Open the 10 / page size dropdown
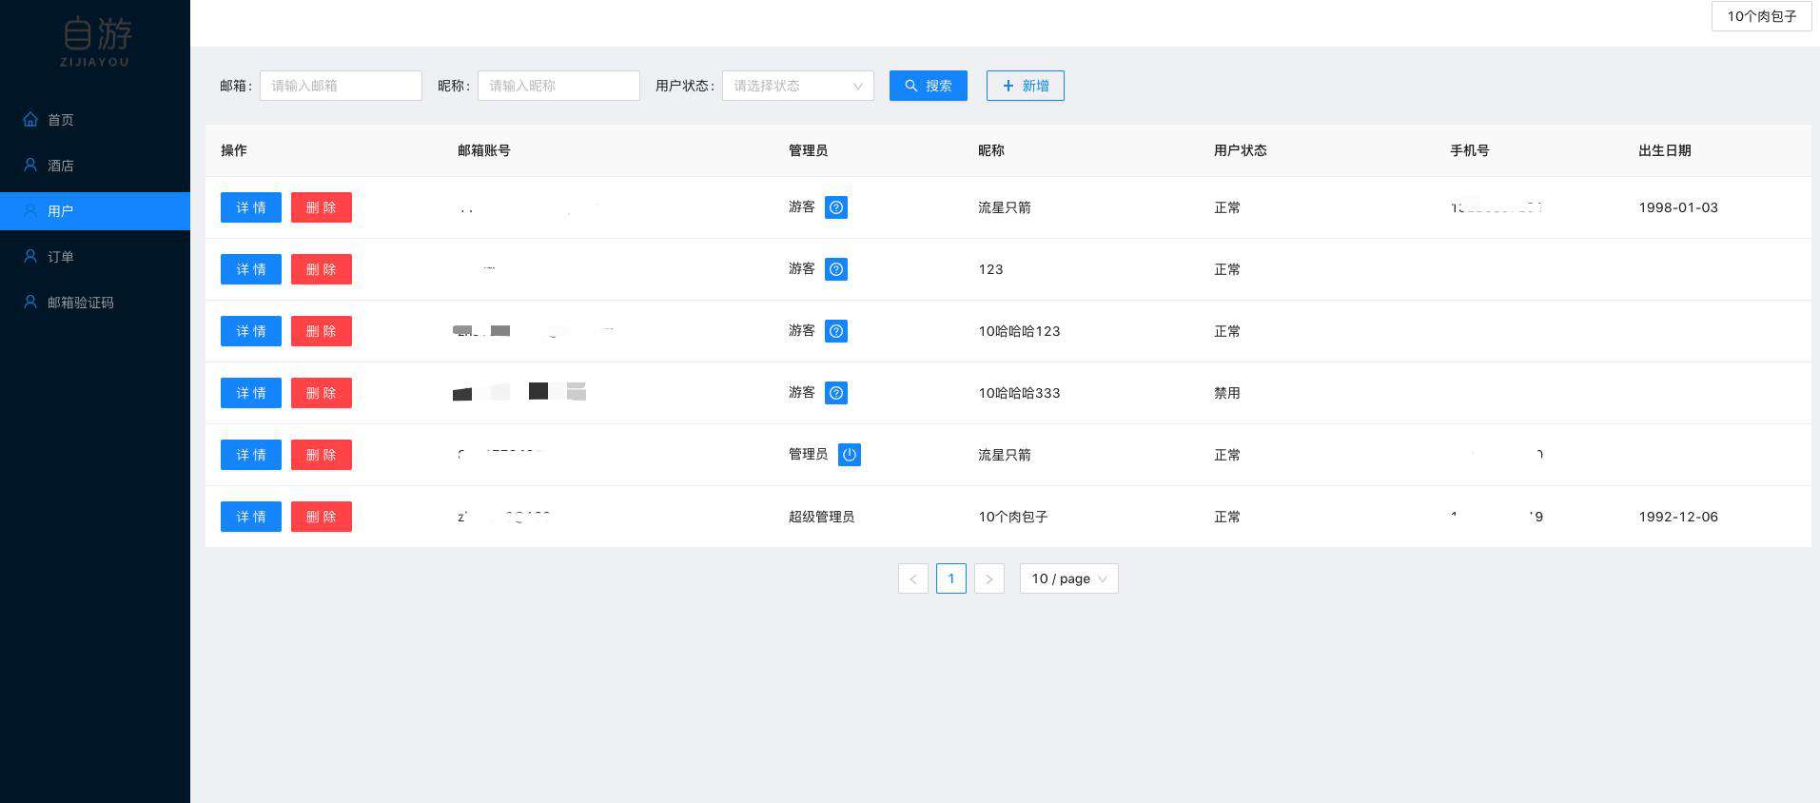This screenshot has height=803, width=1820. pyautogui.click(x=1069, y=578)
